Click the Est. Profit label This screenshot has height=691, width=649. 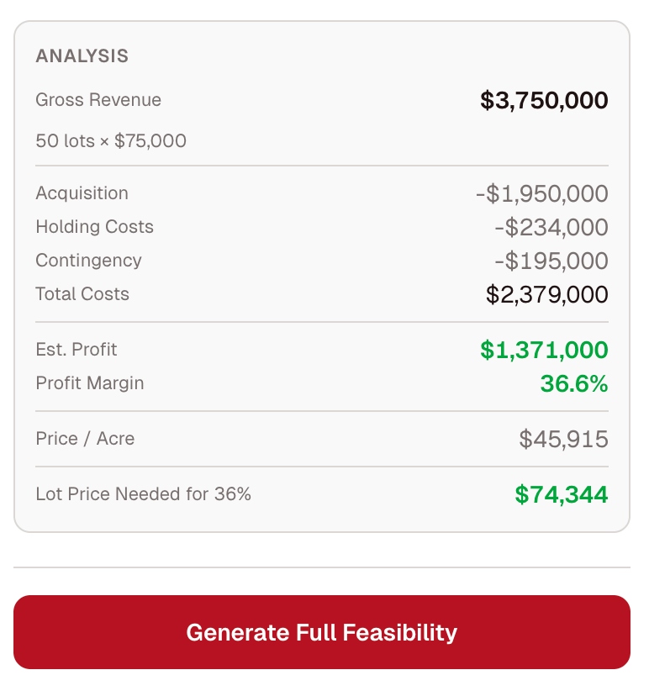click(77, 350)
